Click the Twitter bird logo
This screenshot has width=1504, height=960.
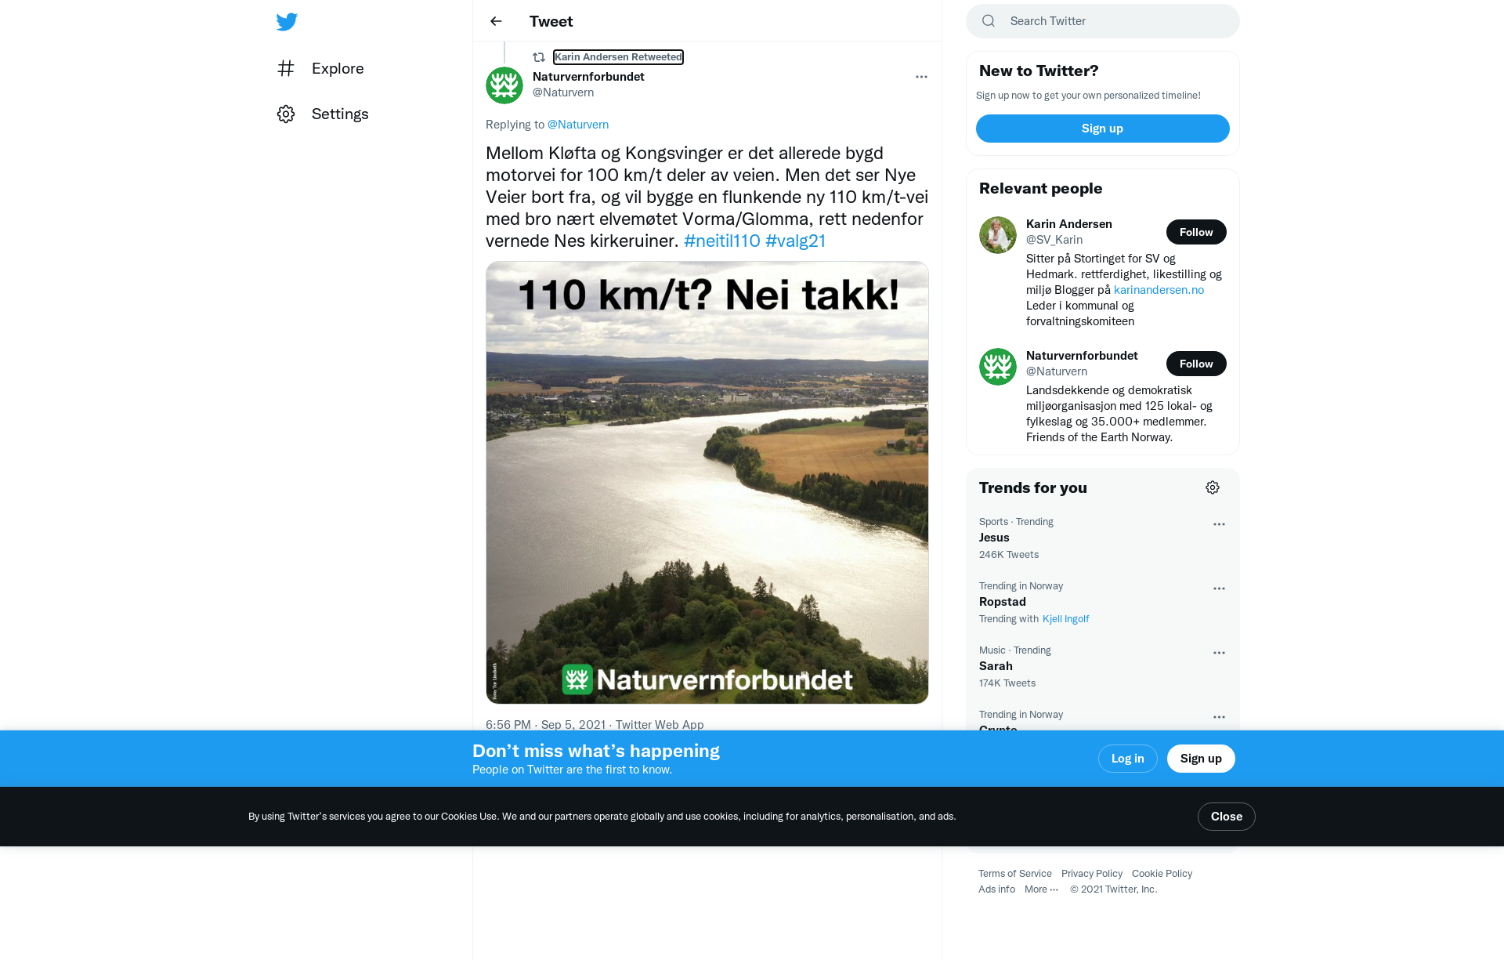pyautogui.click(x=287, y=21)
